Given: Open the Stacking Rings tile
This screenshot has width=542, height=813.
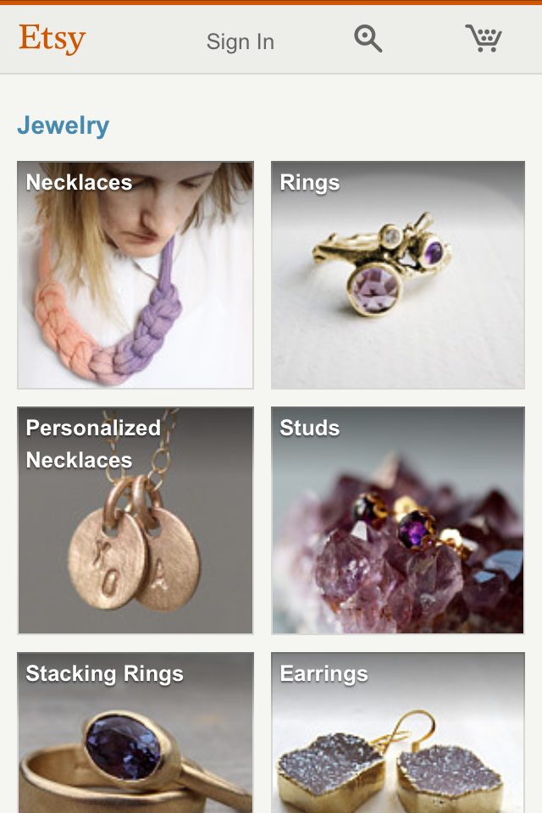Looking at the screenshot, I should 135,733.
